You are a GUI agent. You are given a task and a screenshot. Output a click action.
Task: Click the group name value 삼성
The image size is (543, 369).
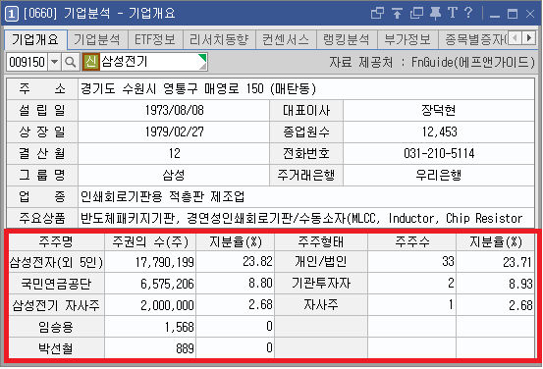point(174,175)
